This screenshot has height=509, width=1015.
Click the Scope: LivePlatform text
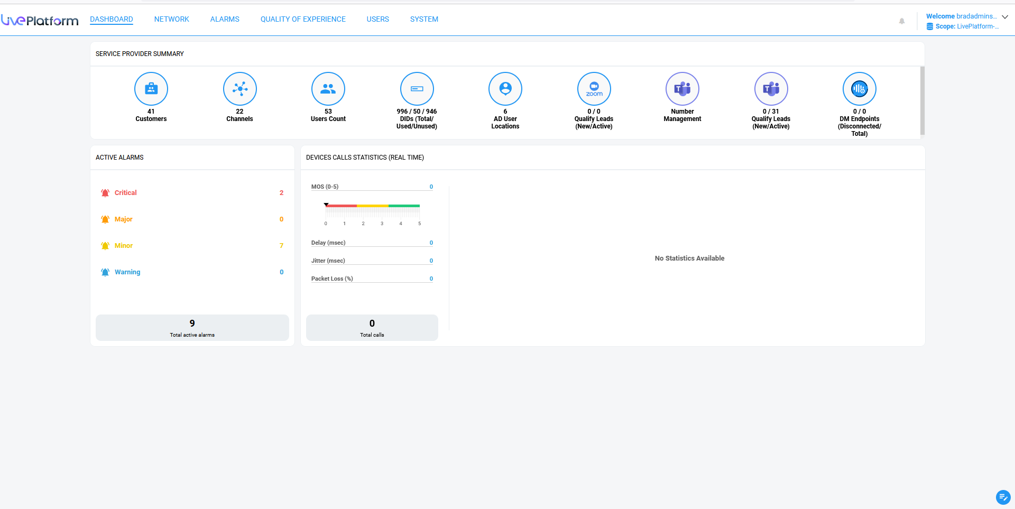(967, 26)
